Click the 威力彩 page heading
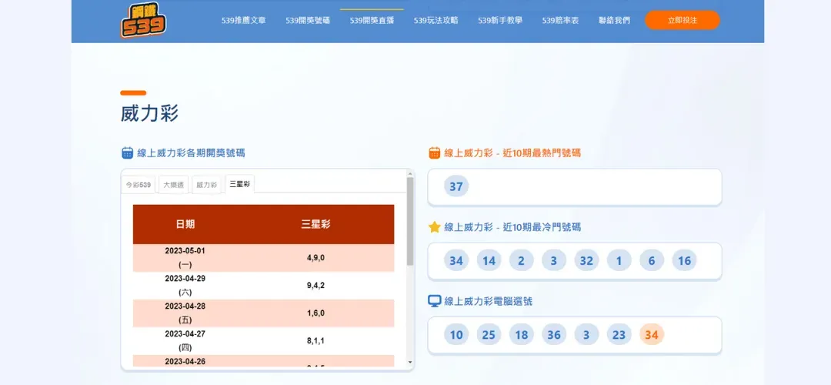 pyautogui.click(x=149, y=113)
